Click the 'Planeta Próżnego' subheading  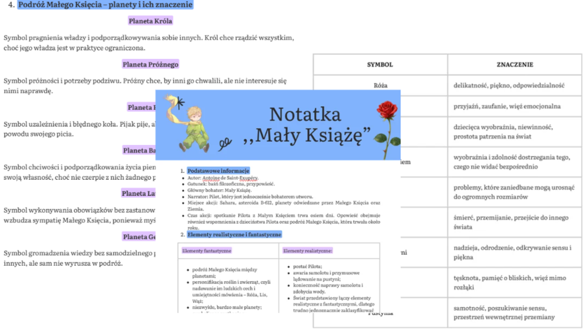click(150, 64)
